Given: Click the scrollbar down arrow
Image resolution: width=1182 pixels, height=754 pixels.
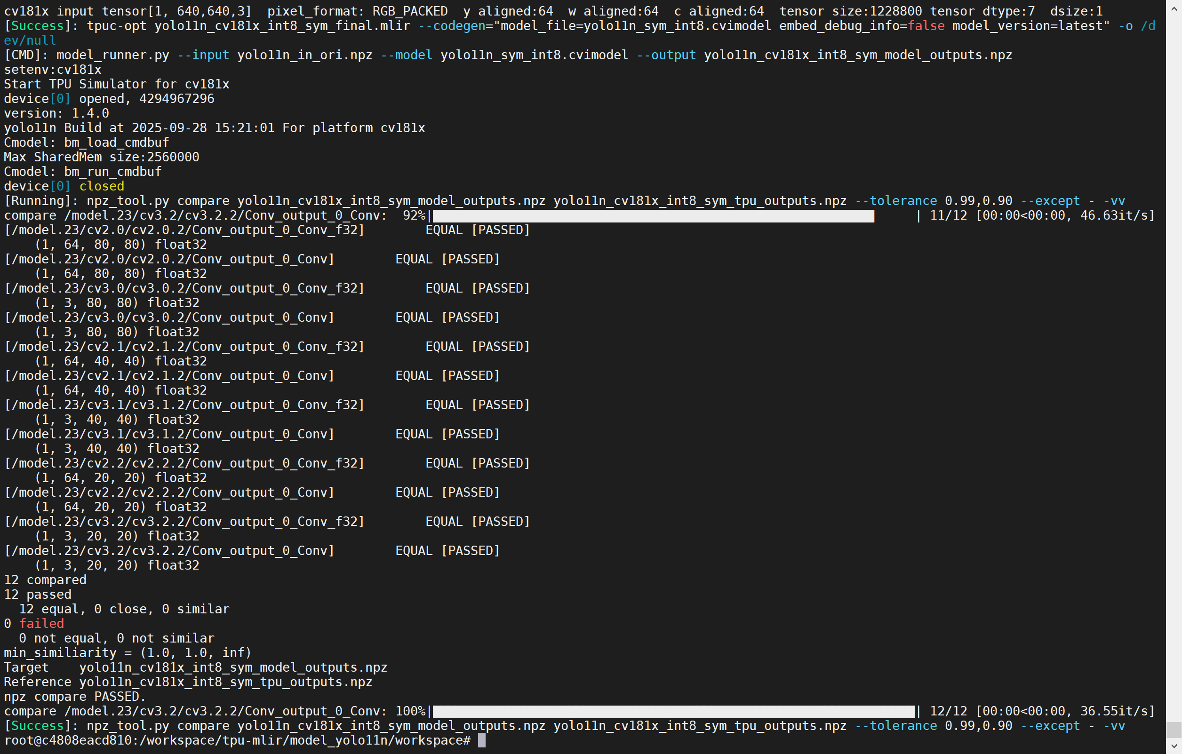Looking at the screenshot, I should 1174,746.
